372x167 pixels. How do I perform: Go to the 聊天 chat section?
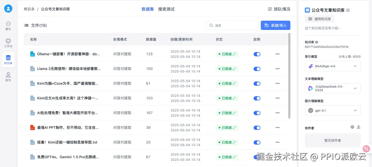[8, 26]
